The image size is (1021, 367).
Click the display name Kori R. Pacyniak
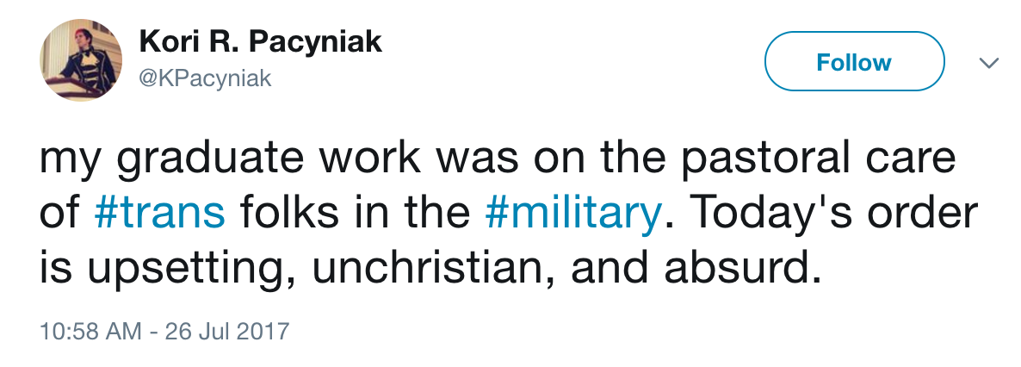click(x=261, y=43)
